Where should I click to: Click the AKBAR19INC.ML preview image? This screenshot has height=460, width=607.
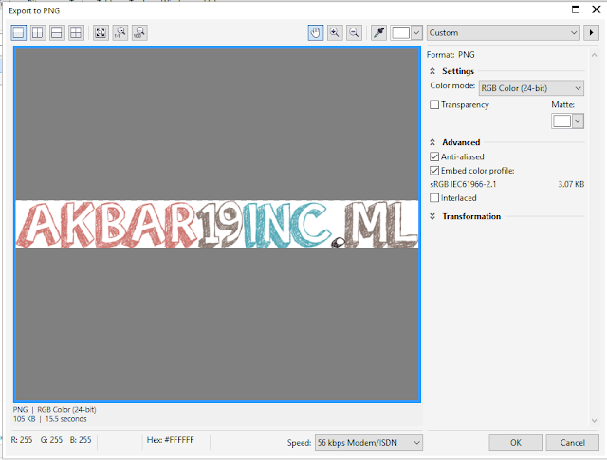coord(217,225)
